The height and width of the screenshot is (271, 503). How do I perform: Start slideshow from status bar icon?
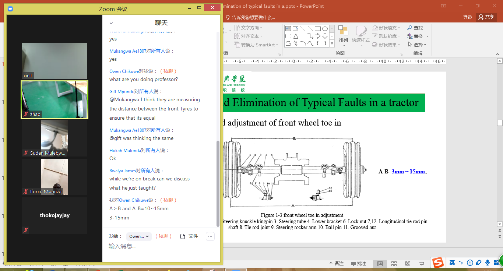[421, 264]
